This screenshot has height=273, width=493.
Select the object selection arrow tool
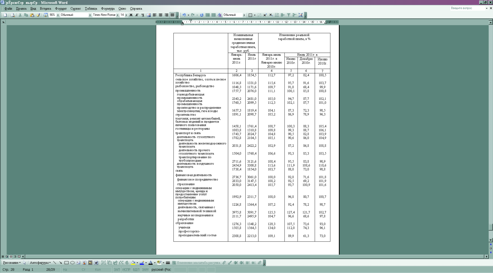tap(25, 263)
